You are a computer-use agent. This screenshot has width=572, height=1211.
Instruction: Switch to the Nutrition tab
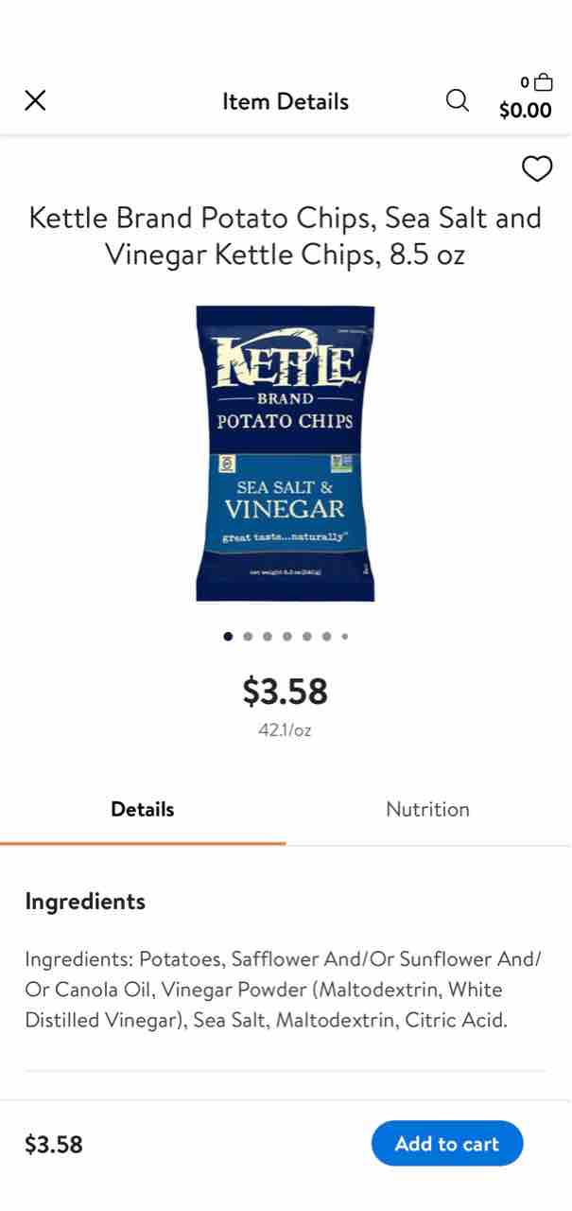tap(427, 809)
